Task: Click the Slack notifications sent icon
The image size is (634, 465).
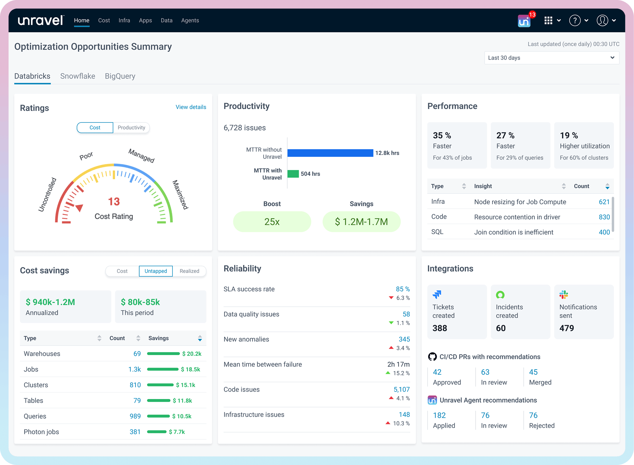Action: coord(564,294)
